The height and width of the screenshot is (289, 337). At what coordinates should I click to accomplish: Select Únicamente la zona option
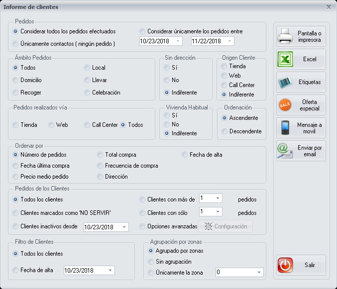[x=151, y=273]
